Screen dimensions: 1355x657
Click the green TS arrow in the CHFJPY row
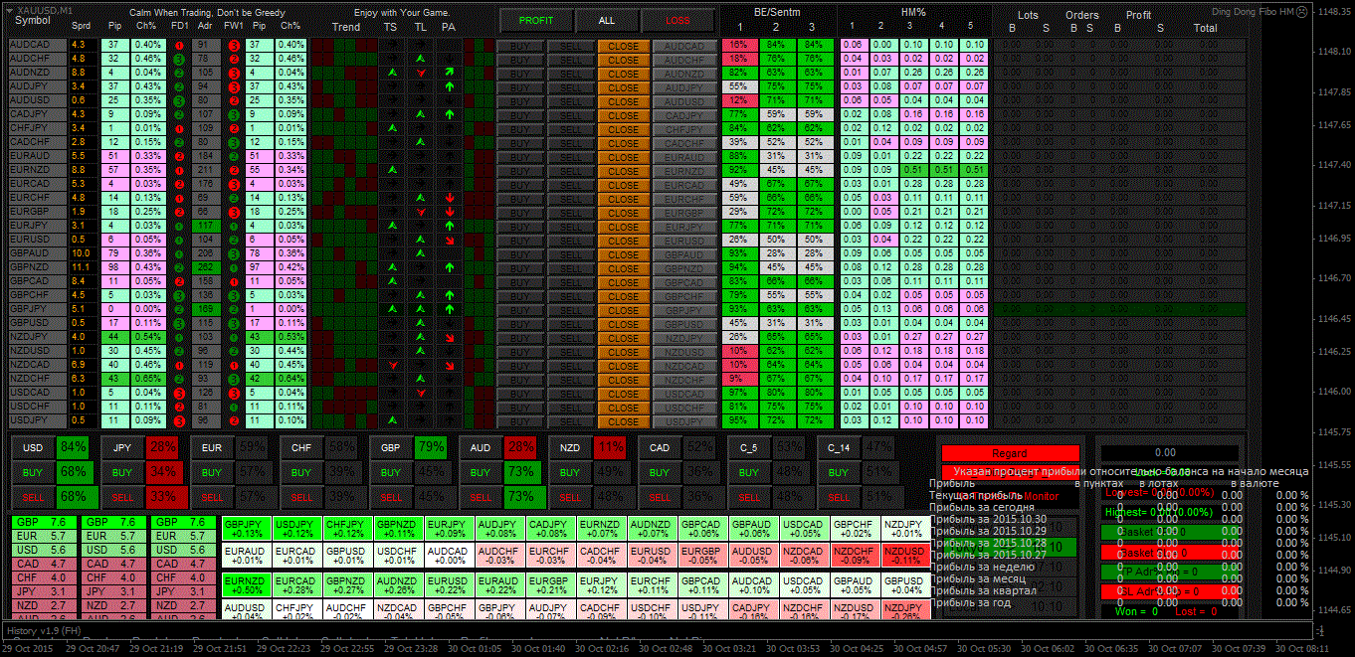click(x=392, y=129)
